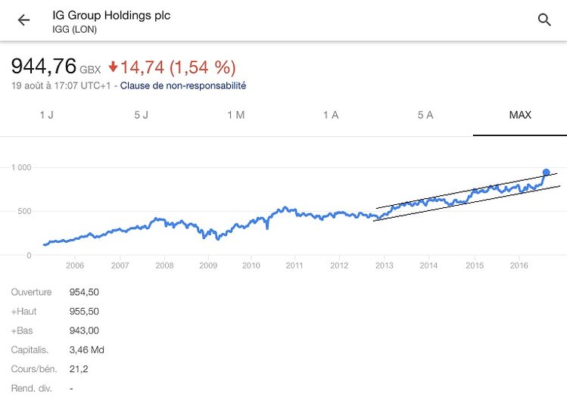
Task: Open search with the magnifier icon
Action: click(x=544, y=20)
